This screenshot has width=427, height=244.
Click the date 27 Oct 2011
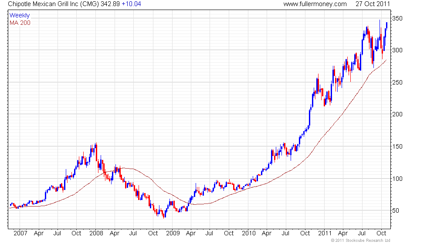pyautogui.click(x=373, y=4)
